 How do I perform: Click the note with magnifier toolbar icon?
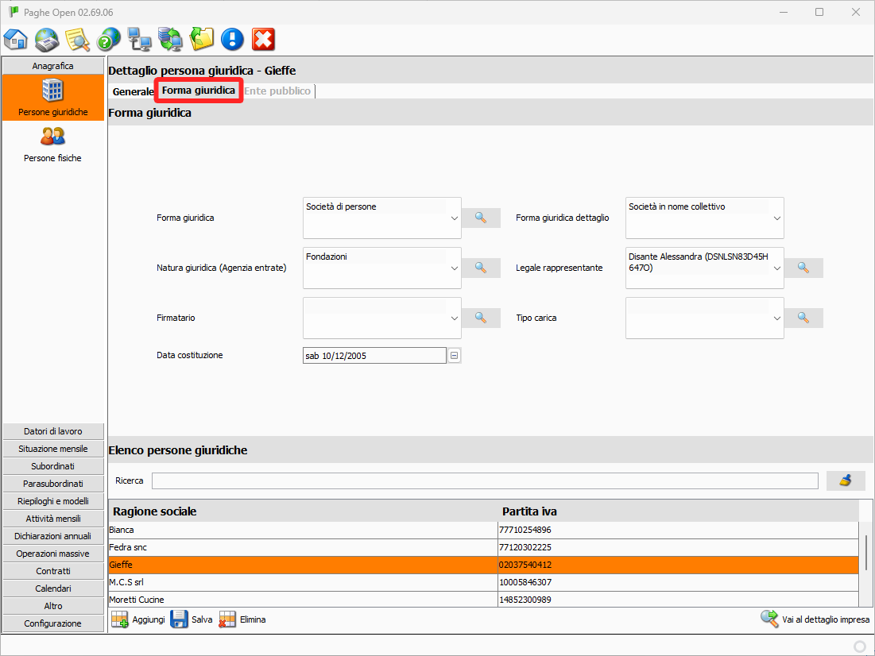(x=78, y=39)
